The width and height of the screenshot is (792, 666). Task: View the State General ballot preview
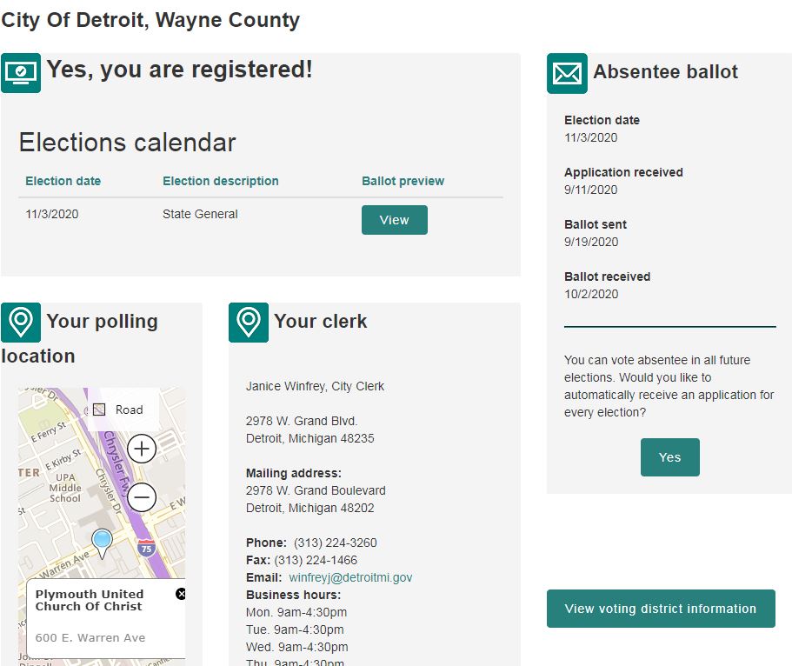394,220
